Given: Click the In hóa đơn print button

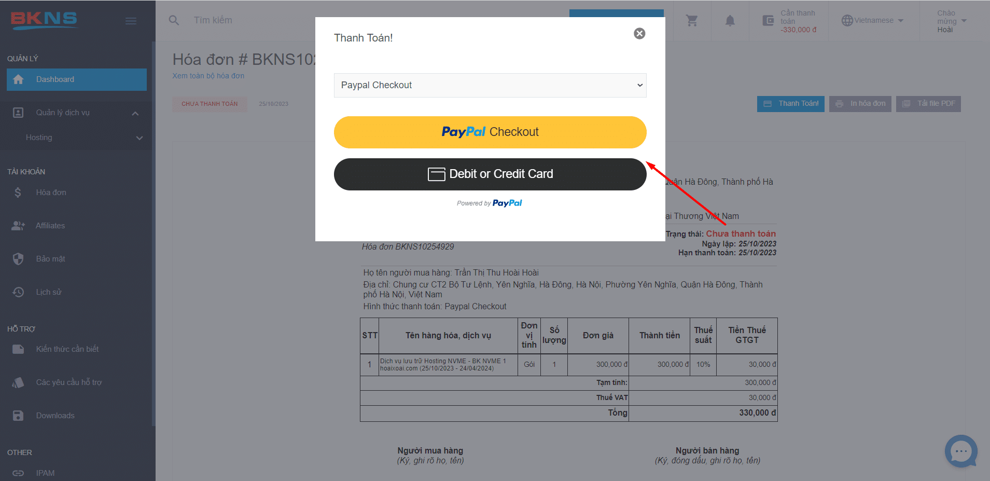Looking at the screenshot, I should pyautogui.click(x=860, y=104).
